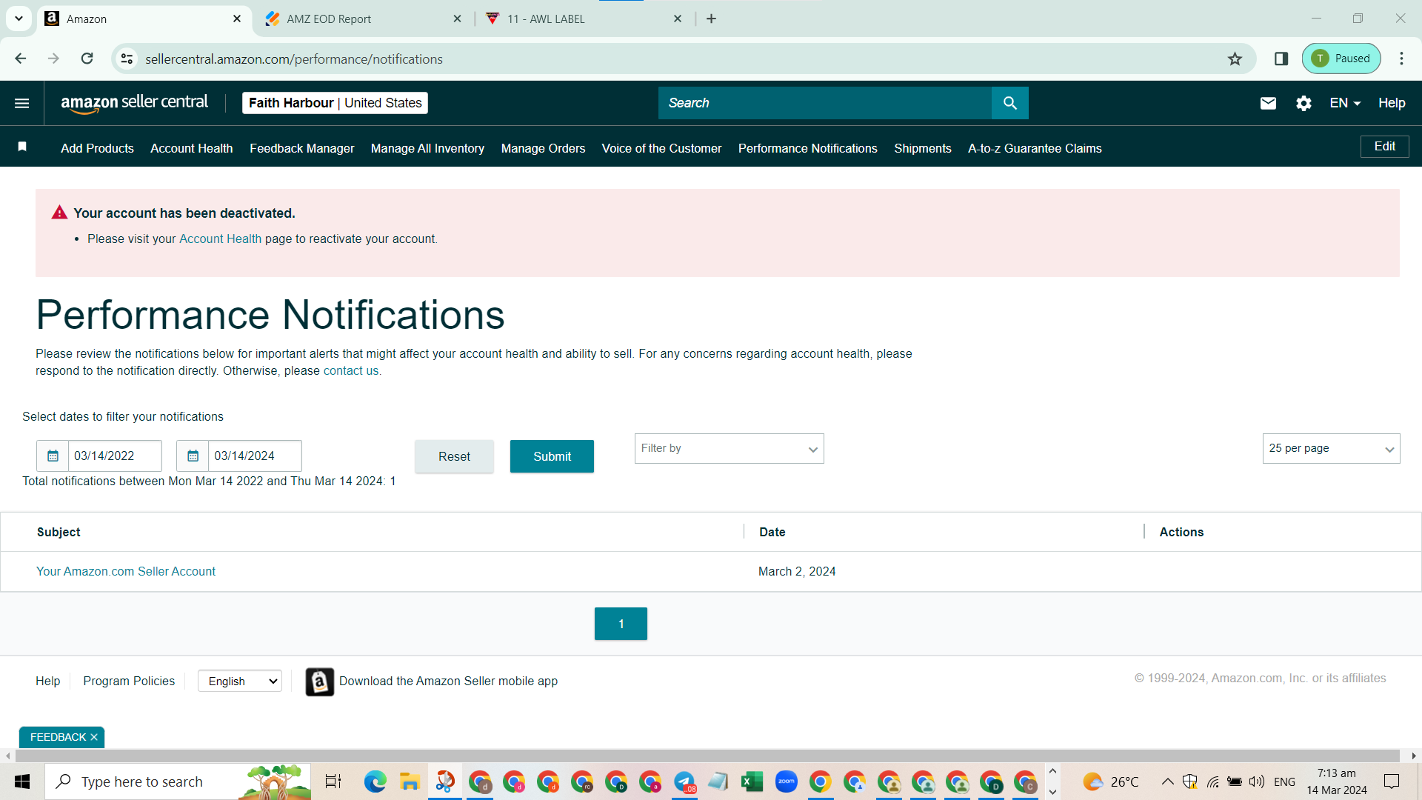Open the English language select in footer
This screenshot has height=800, width=1422.
point(240,681)
